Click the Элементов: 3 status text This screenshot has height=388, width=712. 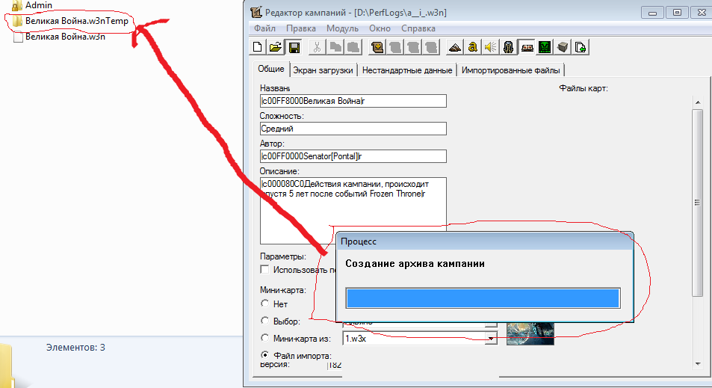click(75, 347)
